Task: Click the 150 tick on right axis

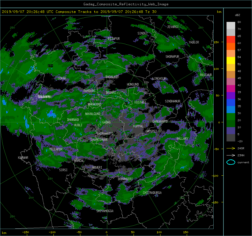Action: [216, 42]
